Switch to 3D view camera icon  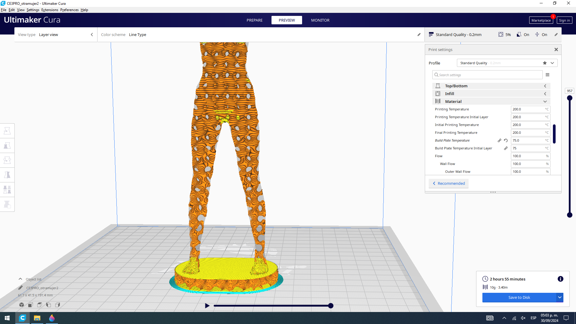tap(22, 305)
